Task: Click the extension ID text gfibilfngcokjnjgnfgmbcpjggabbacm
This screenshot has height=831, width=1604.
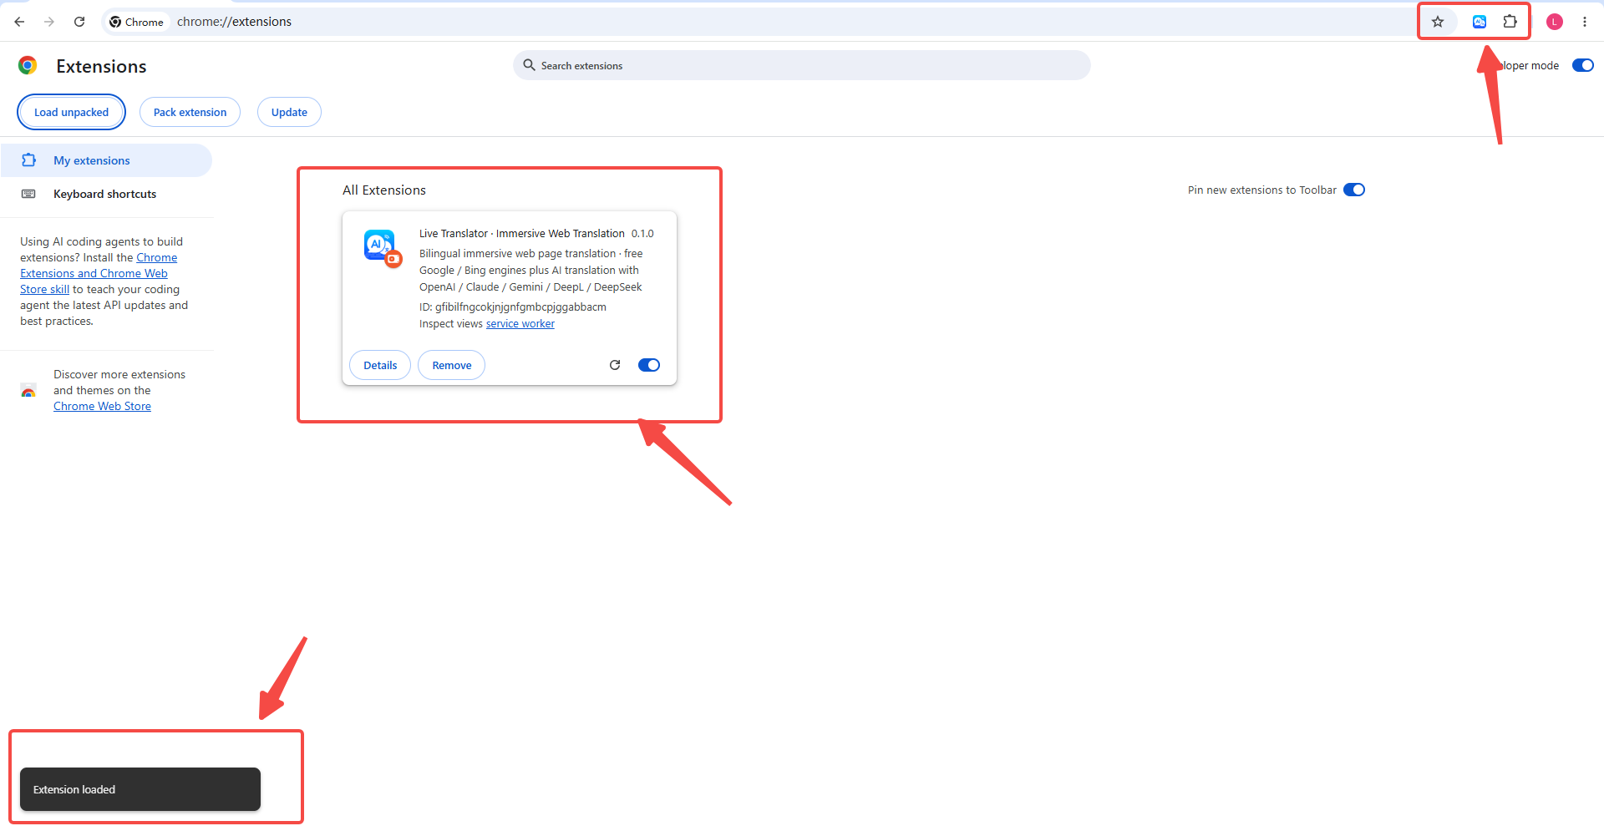Action: click(x=520, y=307)
